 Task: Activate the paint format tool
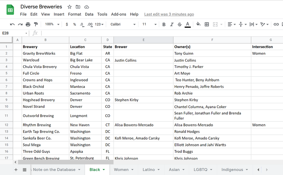click(36, 25)
